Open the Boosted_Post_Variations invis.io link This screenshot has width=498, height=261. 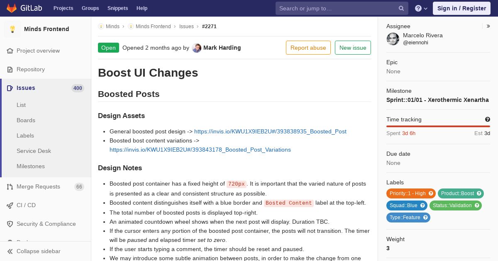click(x=200, y=150)
